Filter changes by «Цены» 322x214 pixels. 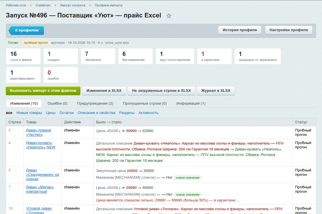click(x=51, y=113)
